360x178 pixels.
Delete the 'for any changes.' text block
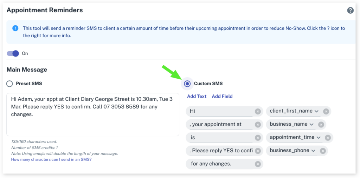(x=258, y=164)
